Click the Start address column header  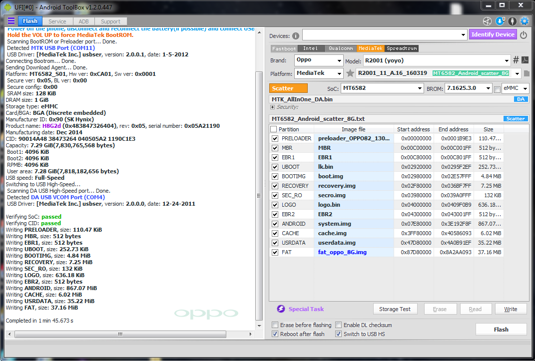[414, 129]
